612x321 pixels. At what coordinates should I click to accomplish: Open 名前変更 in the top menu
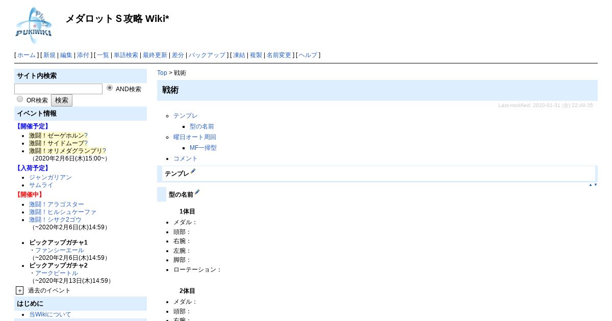point(279,55)
